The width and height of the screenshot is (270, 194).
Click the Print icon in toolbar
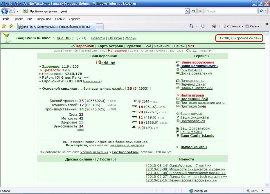[x=214, y=26]
